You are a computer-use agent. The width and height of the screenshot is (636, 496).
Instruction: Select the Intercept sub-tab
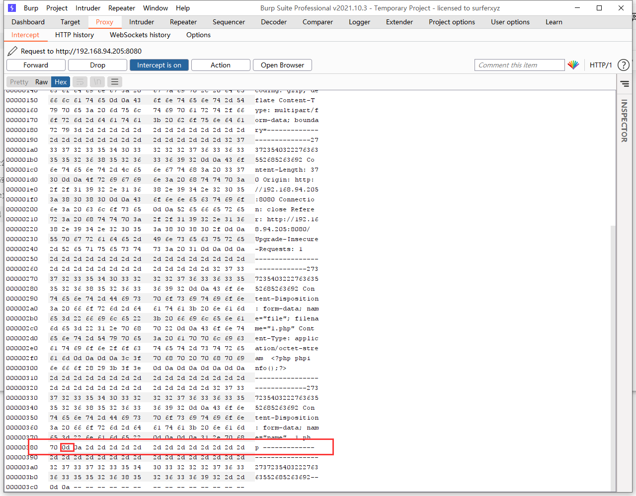coord(25,35)
